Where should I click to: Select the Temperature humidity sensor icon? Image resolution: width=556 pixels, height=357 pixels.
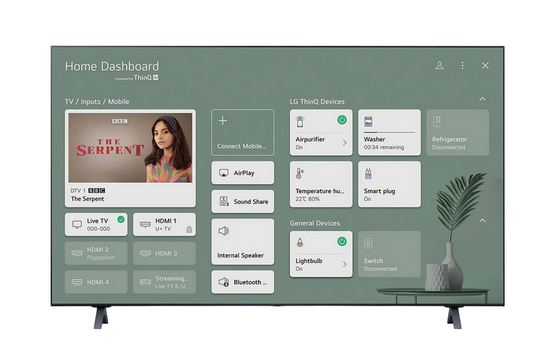click(300, 174)
